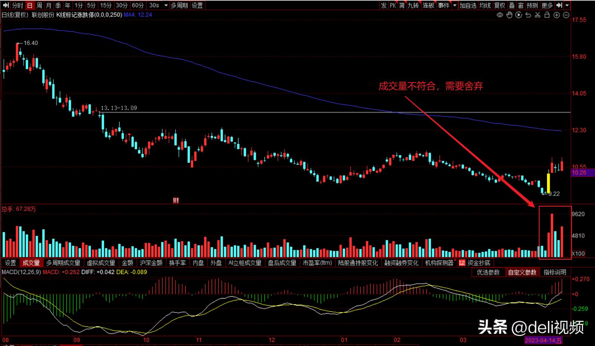This screenshot has height=346, width=595.
Task: Switch to the 周 weekly period tab
Action: coord(39,5)
